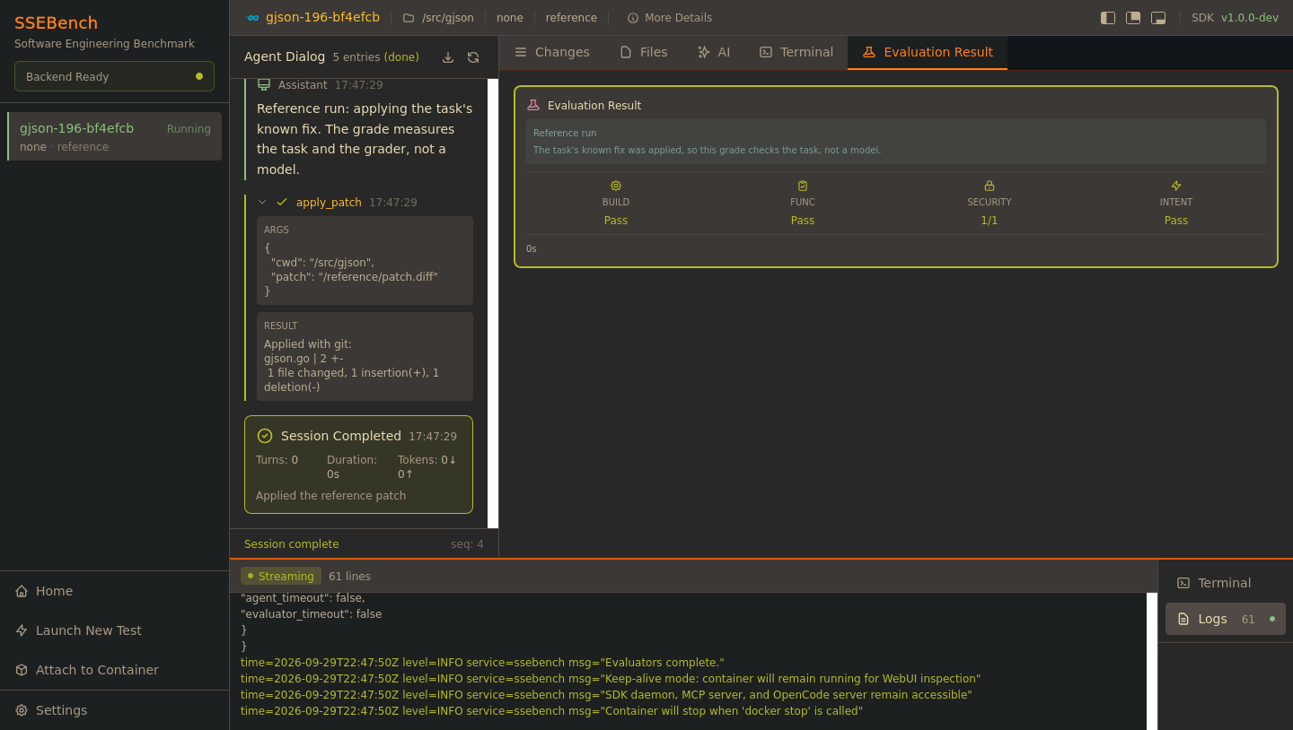Screen dimensions: 1293x730
Task: Click the SECURITY lock icon
Action: point(990,186)
